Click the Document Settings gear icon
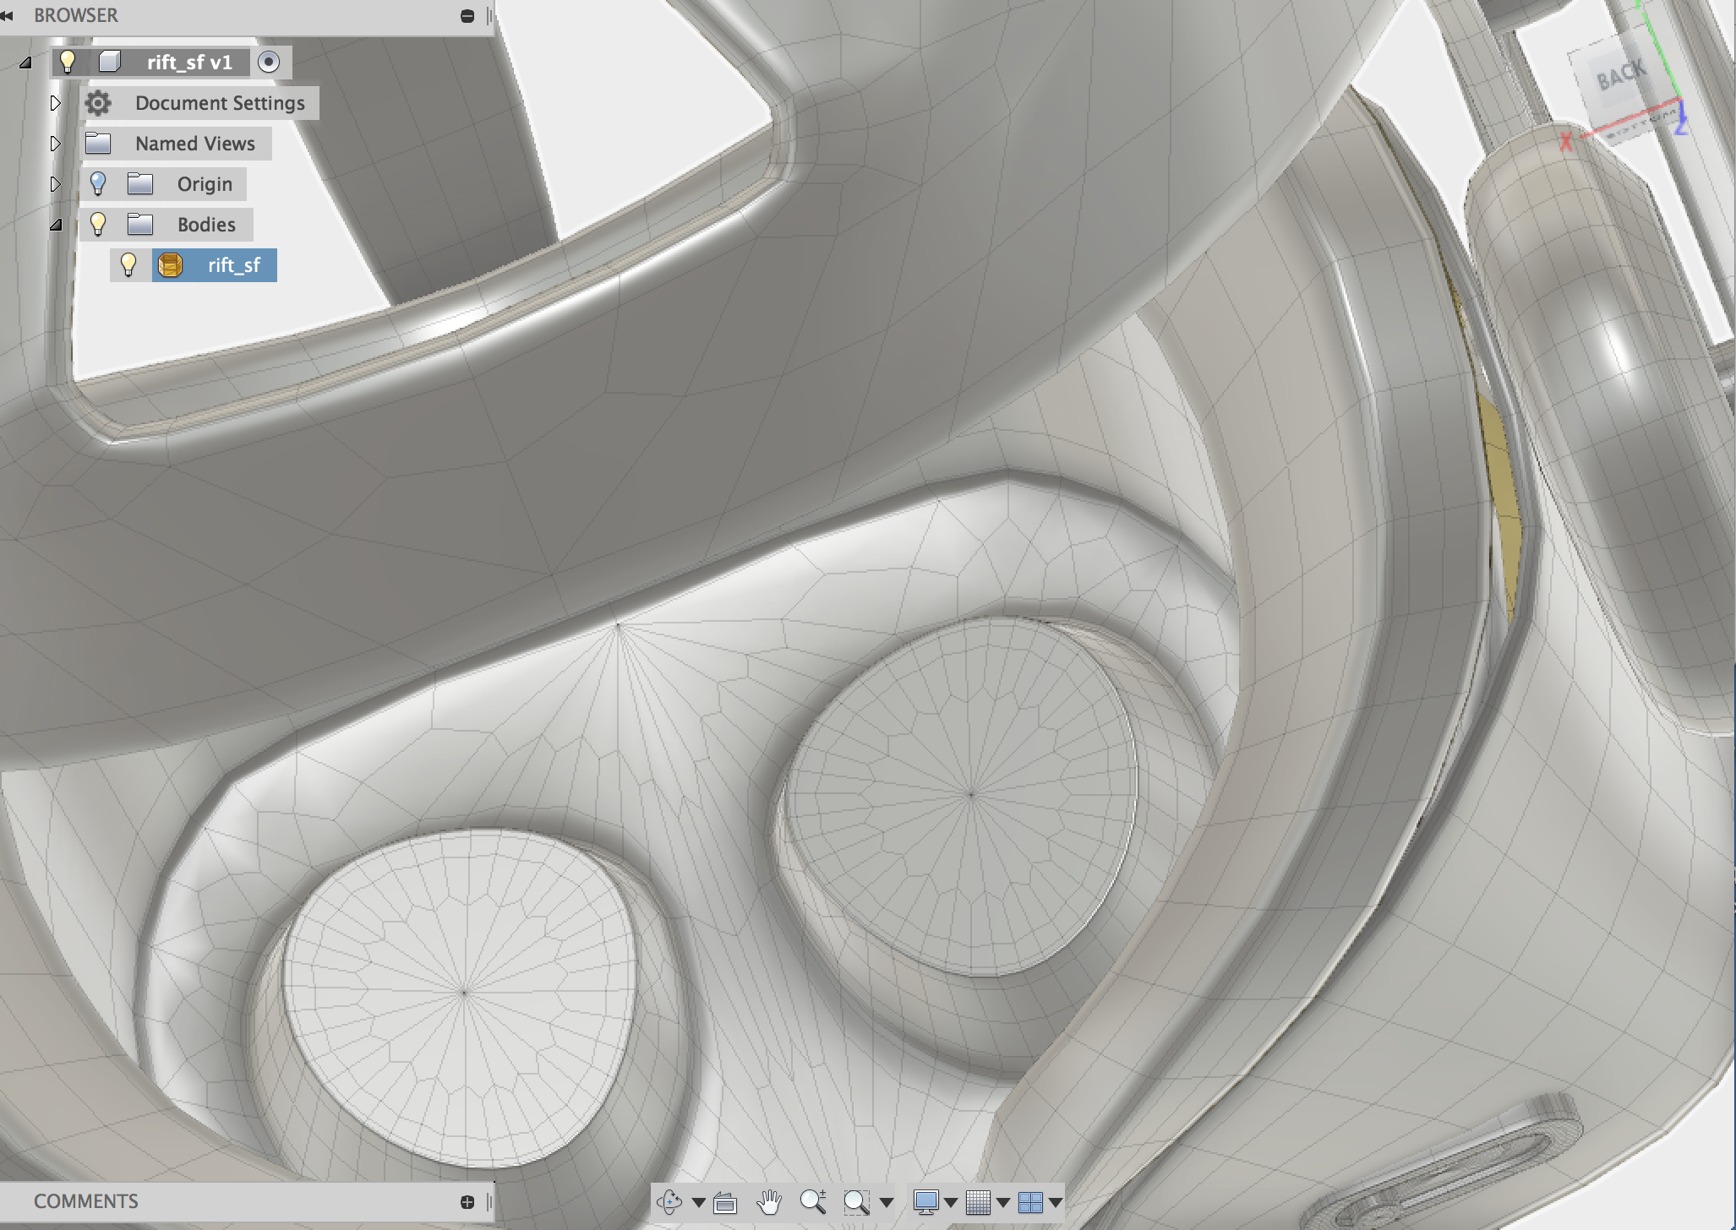1736x1230 pixels. 97,102
